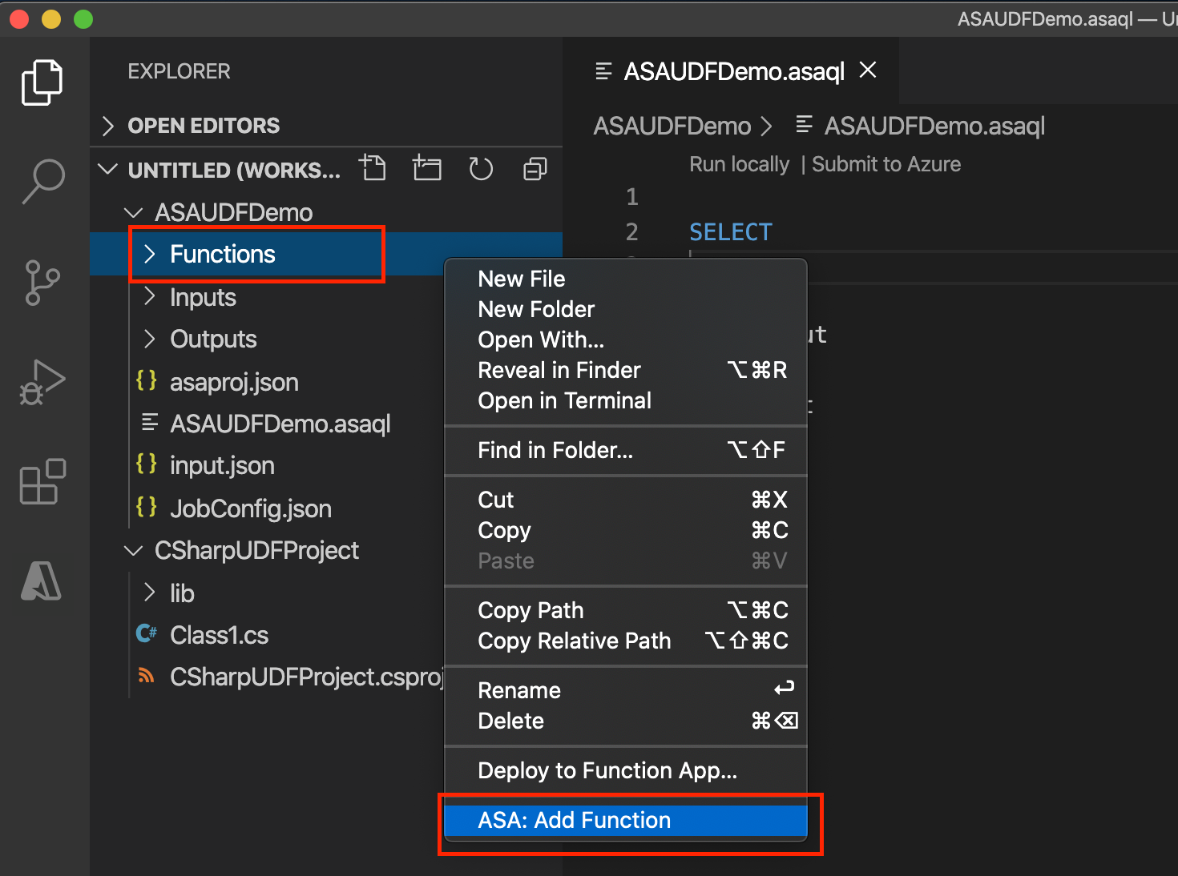Screen dimensions: 1178x876
Task: Select Deploy to Function App in the menu
Action: pyautogui.click(x=607, y=770)
